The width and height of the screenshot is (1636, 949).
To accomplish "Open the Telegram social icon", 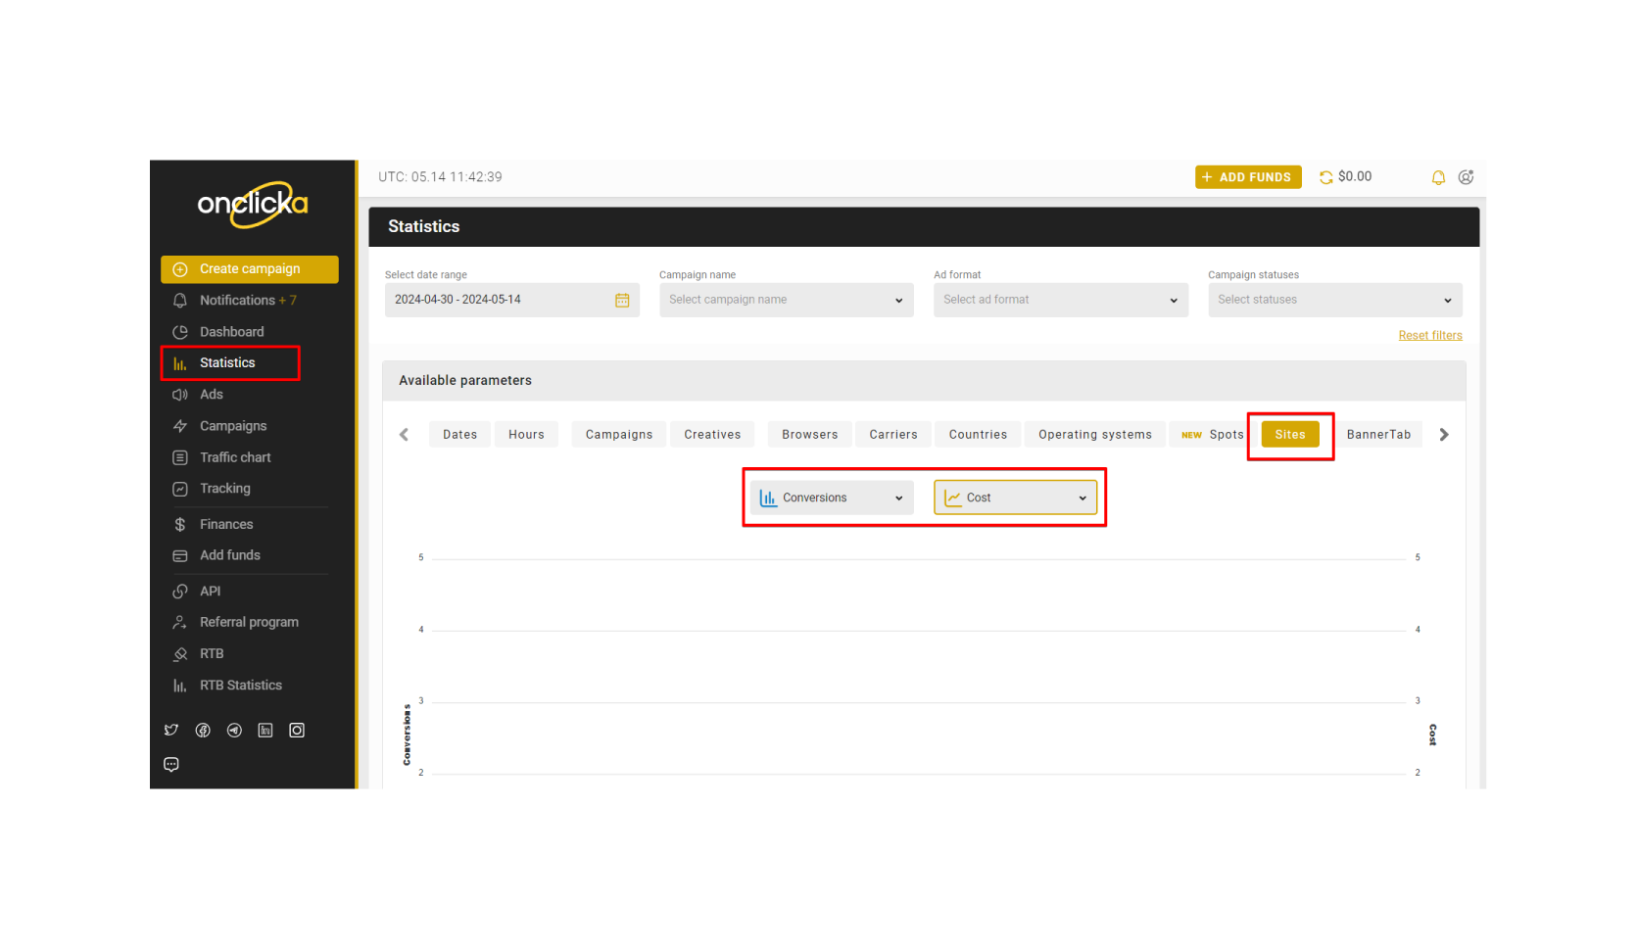I will 234,731.
